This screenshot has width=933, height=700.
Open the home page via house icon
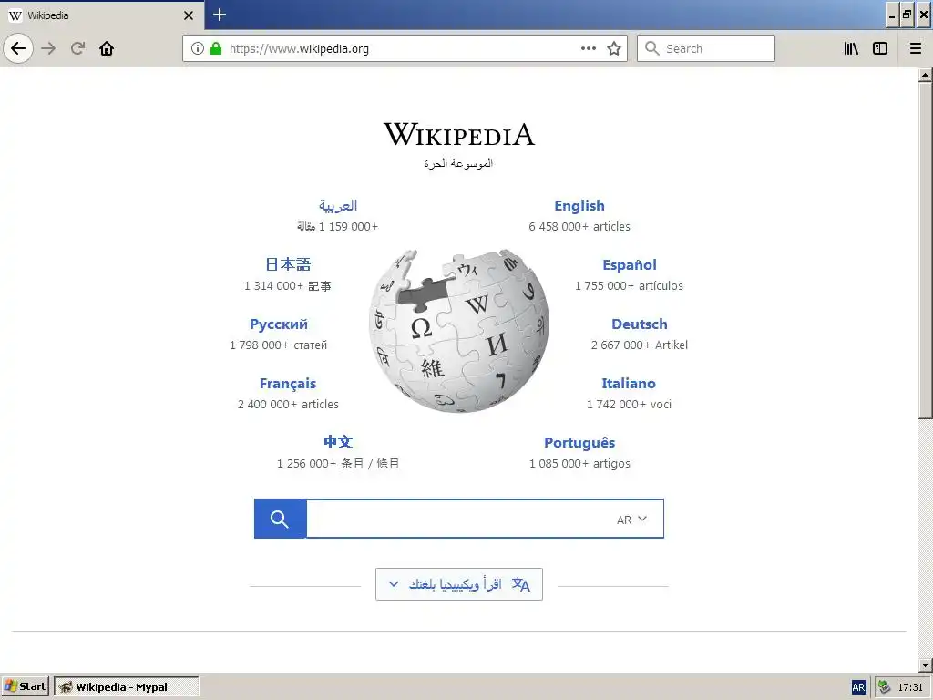[107, 48]
